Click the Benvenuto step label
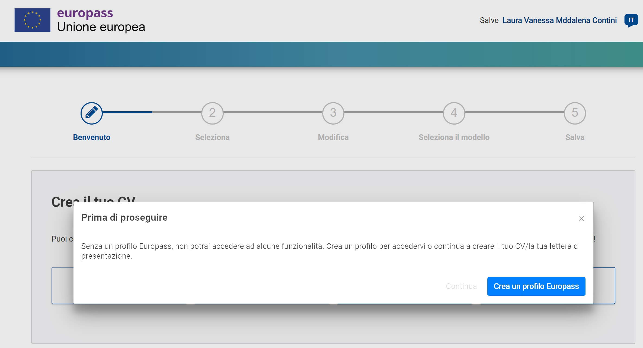This screenshot has height=348, width=643. (x=91, y=137)
